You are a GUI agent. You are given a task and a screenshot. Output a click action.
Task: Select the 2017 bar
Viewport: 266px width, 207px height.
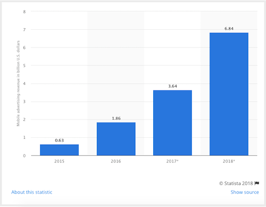pyautogui.click(x=172, y=123)
